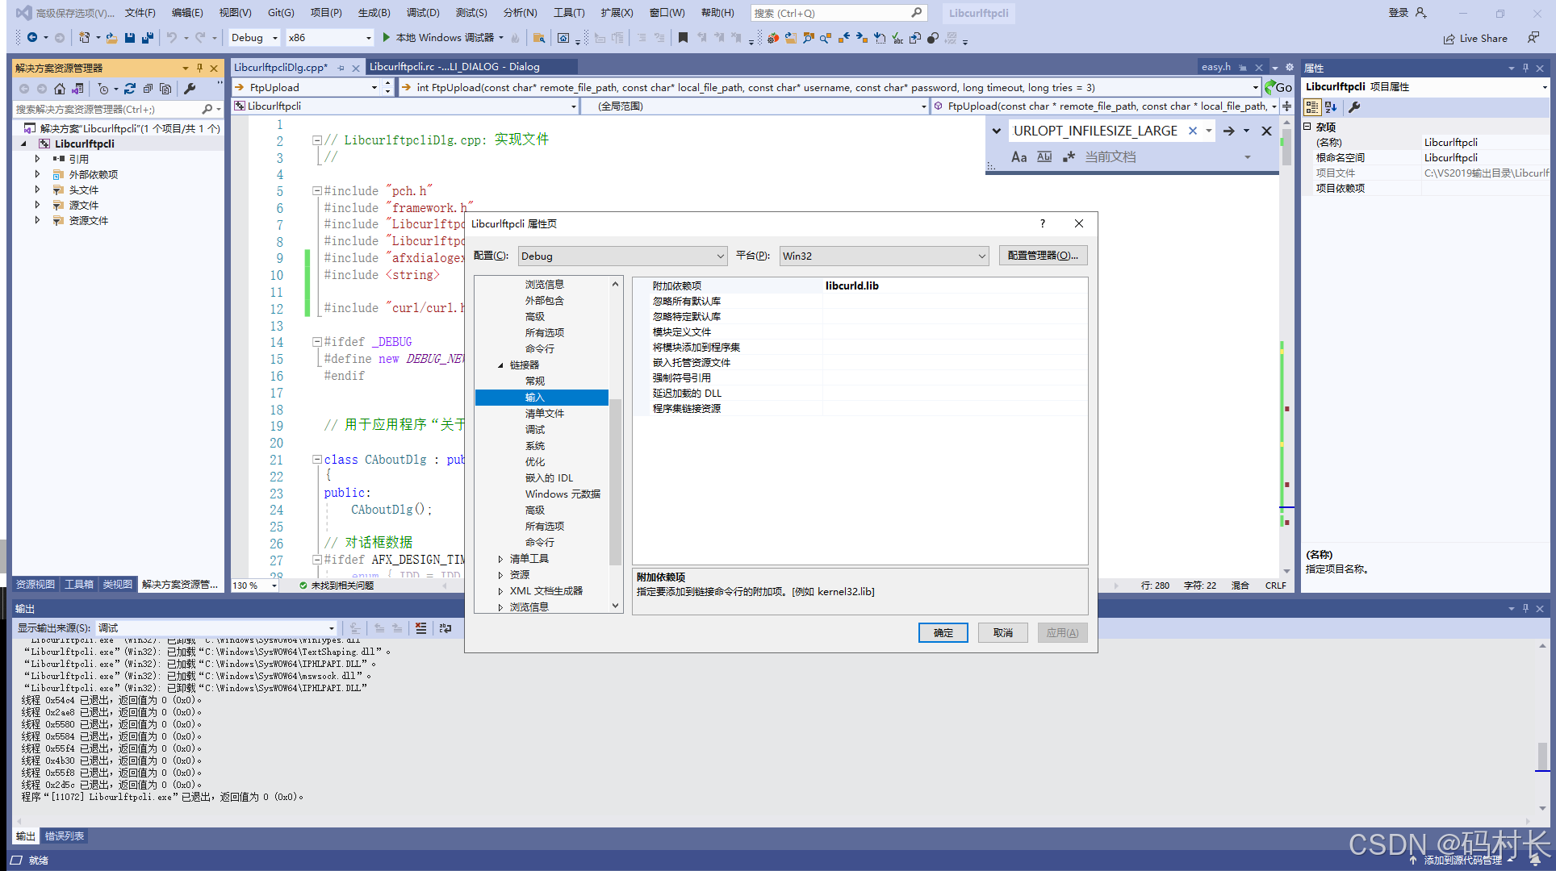
Task: Start the 本地 Windows 调试器 debugger
Action: point(439,38)
